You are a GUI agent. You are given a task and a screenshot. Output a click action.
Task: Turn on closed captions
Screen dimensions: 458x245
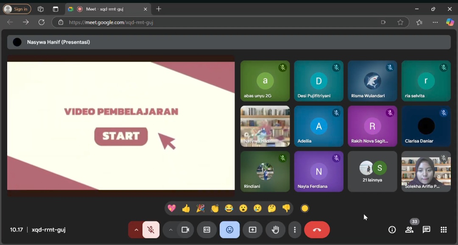pos(207,230)
